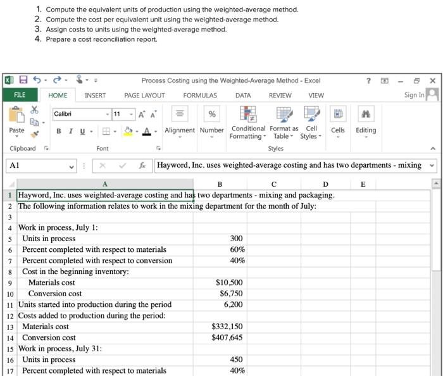Expand the formula bar chevron
Viewport: 443px width, 376px height.
tap(432, 166)
